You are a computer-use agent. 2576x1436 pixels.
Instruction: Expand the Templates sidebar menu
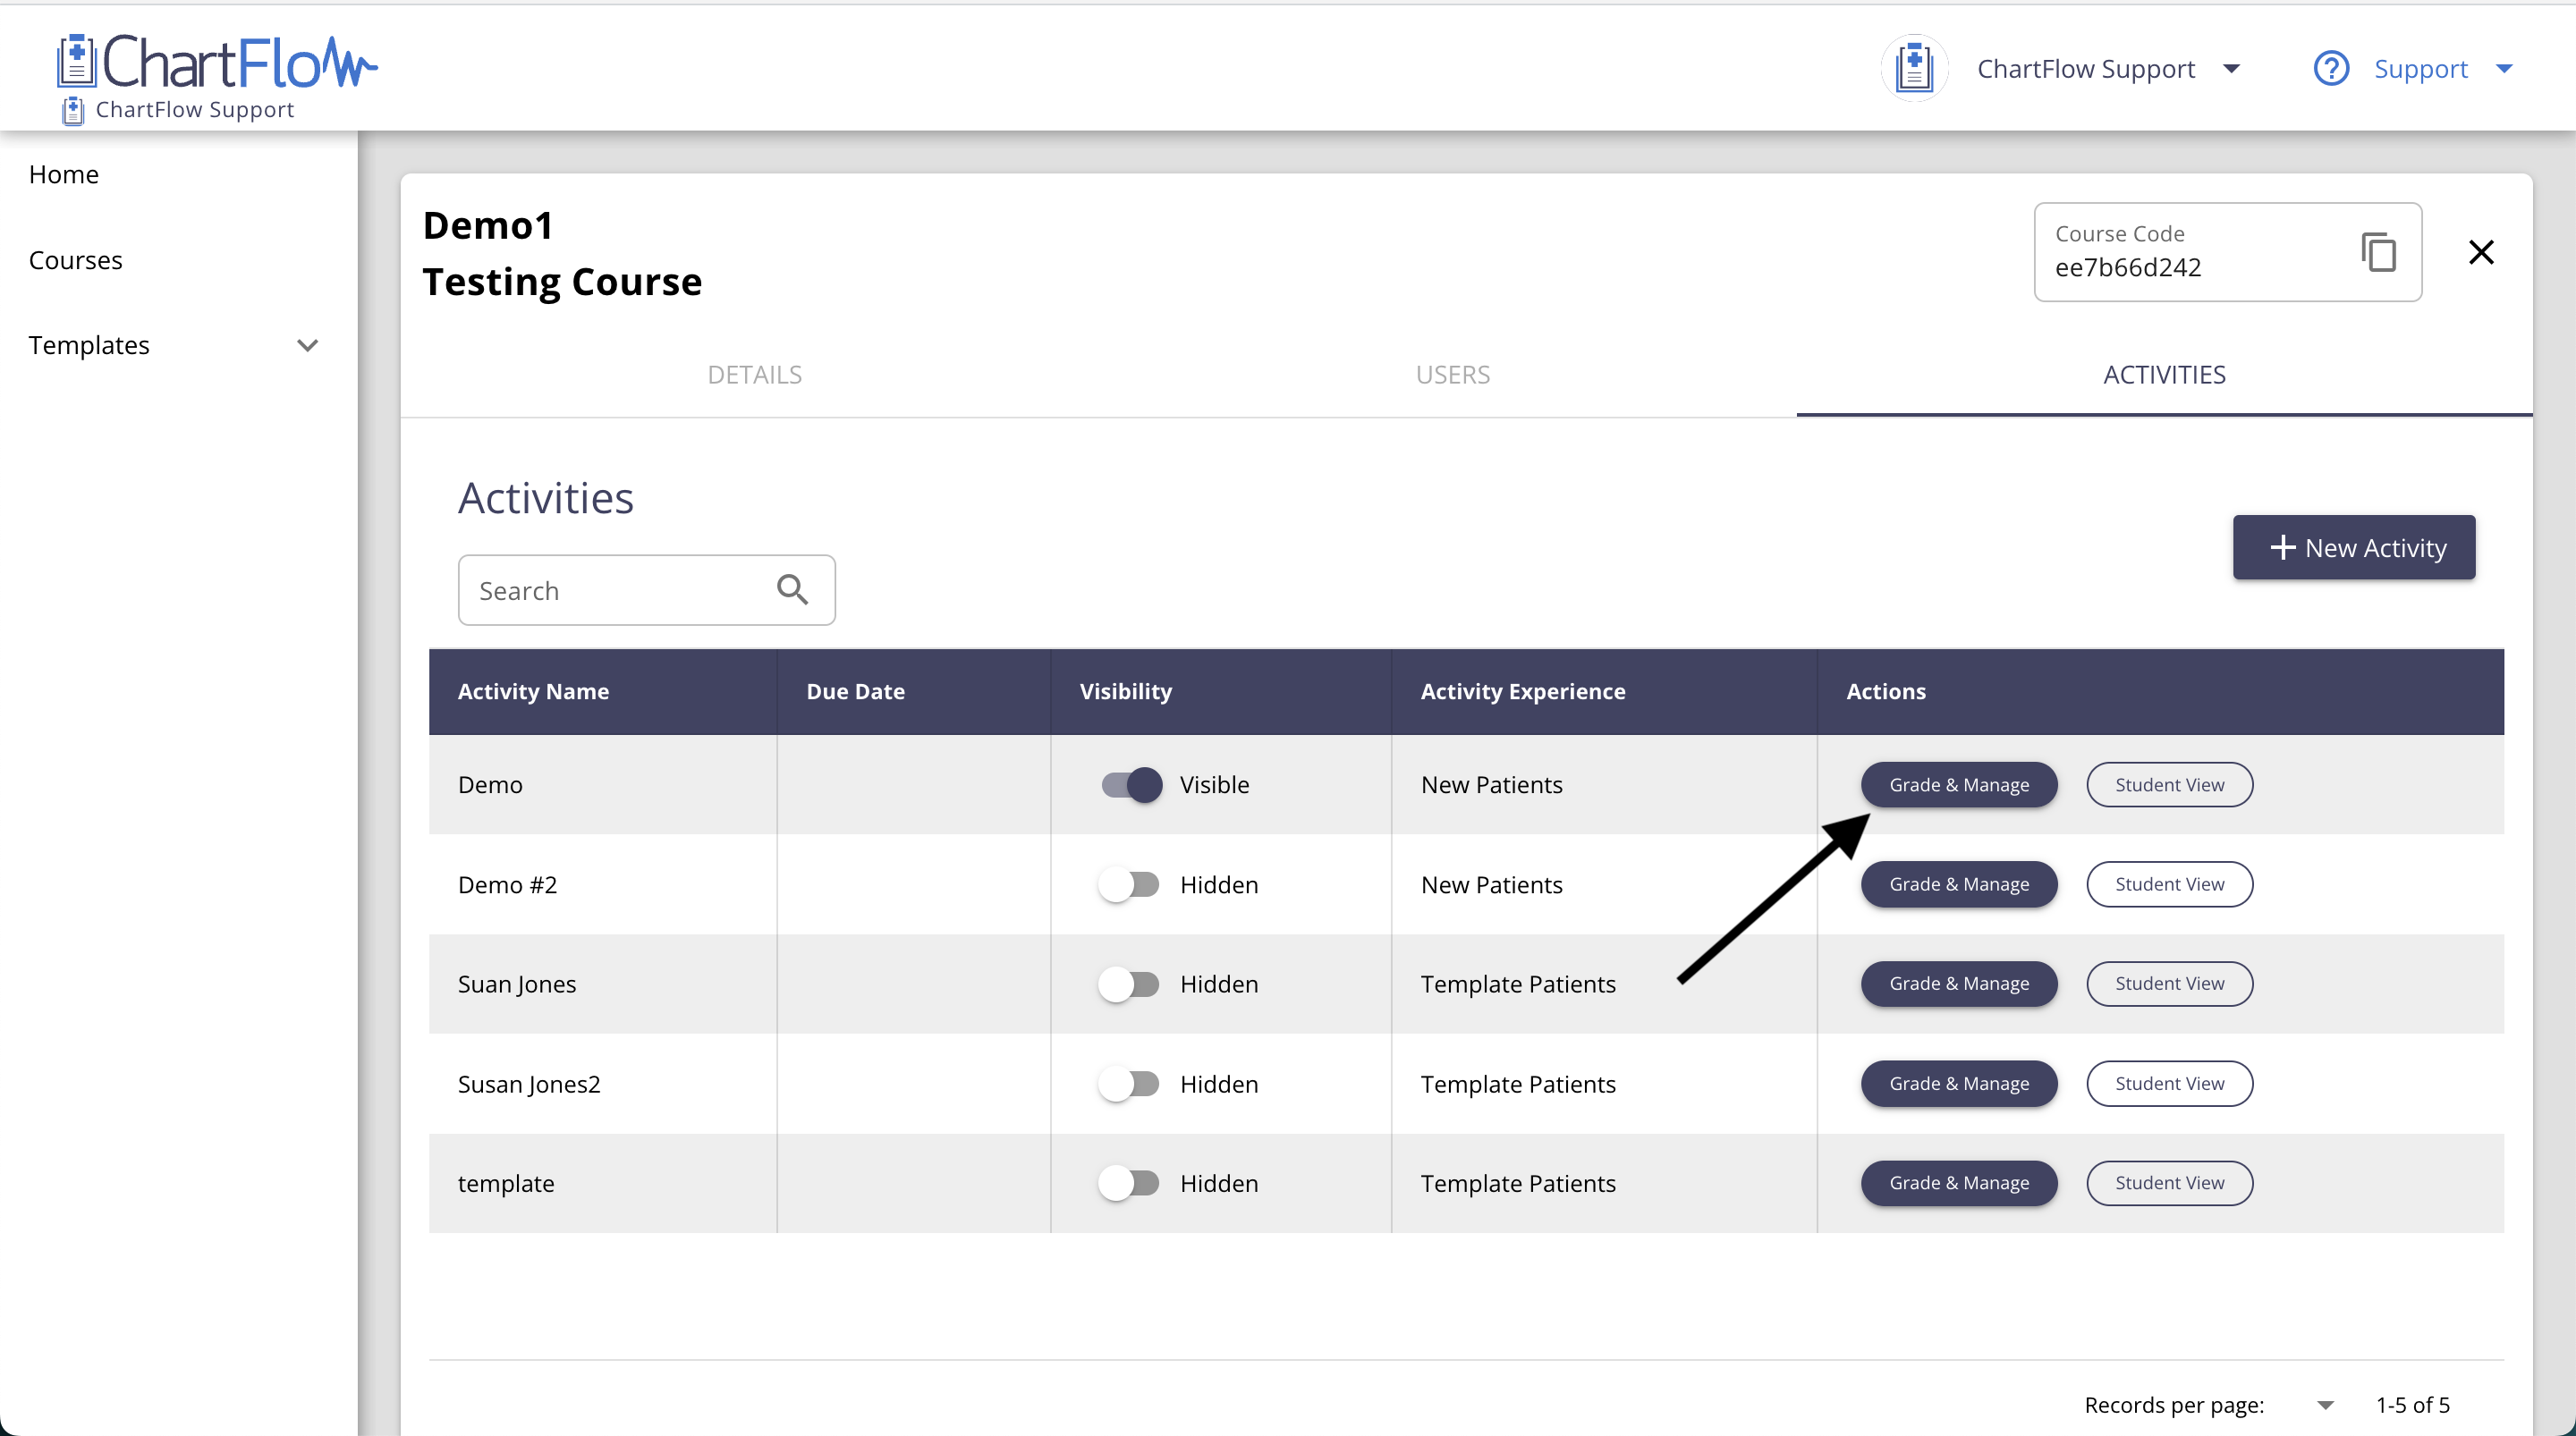(307, 346)
